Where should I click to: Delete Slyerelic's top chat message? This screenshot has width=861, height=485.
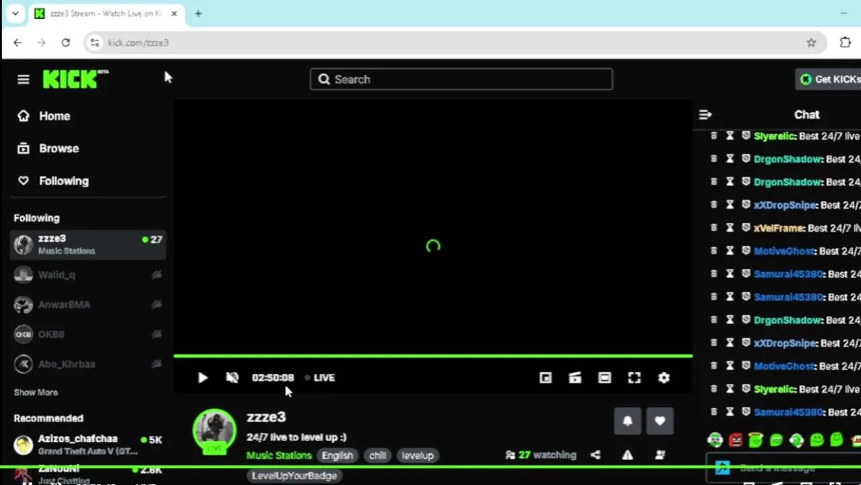coord(714,136)
